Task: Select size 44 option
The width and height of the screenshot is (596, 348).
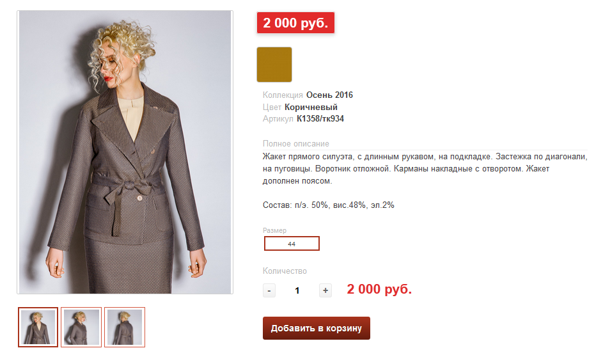Action: 292,244
